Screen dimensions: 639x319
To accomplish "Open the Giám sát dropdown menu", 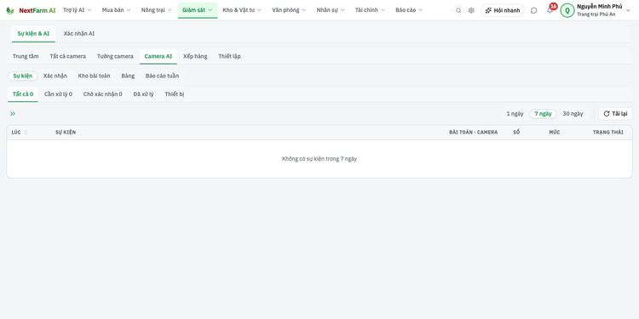I will (198, 10).
